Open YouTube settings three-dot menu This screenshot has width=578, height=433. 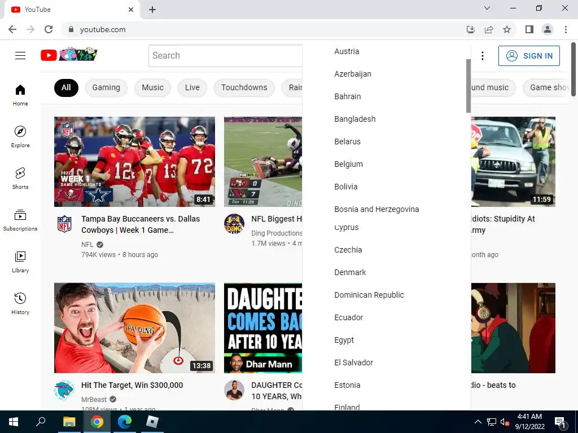pyautogui.click(x=482, y=56)
